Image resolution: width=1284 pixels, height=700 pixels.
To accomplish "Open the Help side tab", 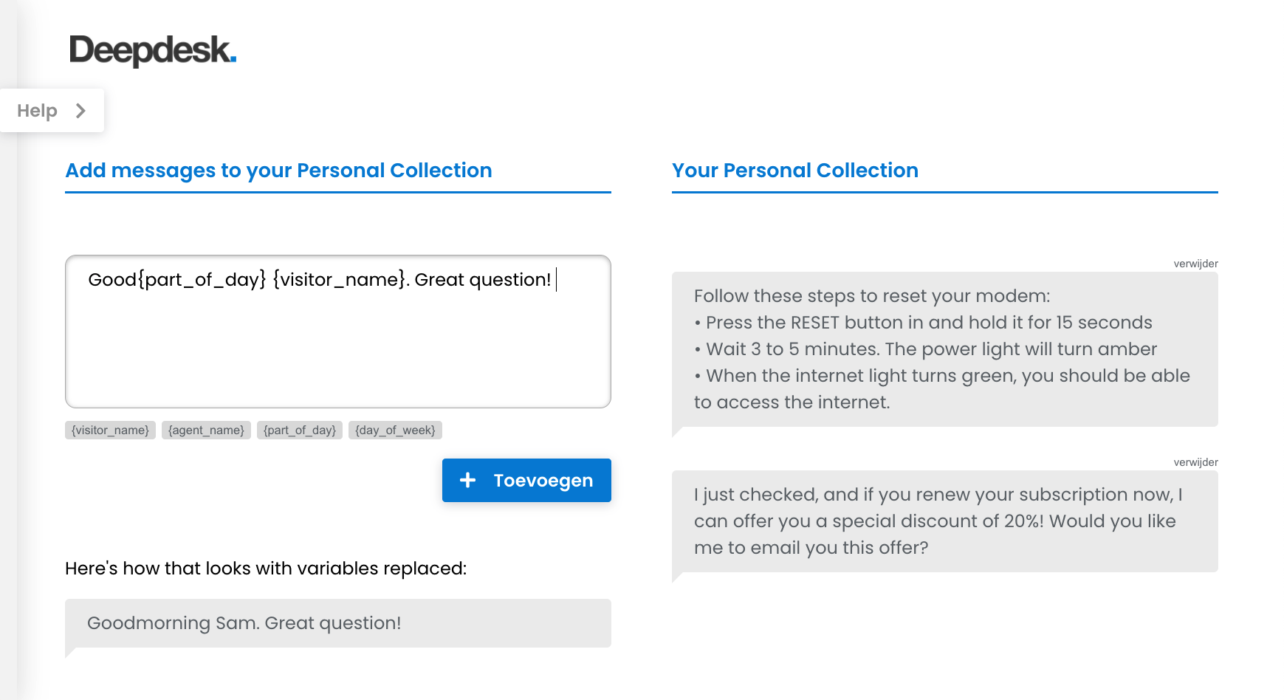I will coord(52,111).
